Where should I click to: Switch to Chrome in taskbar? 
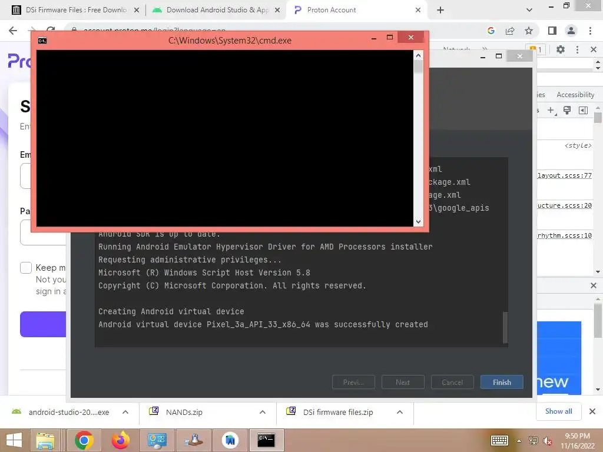[x=84, y=440]
